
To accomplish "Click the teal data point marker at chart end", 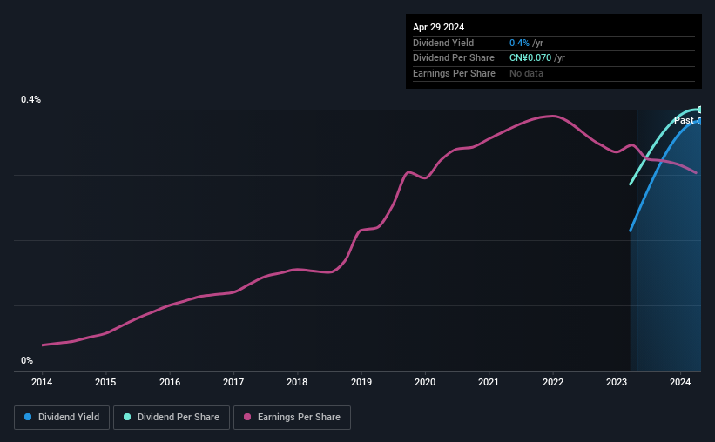I will pos(699,110).
